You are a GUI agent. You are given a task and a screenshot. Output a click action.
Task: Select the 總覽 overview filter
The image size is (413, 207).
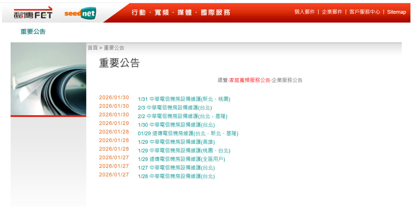tap(222, 80)
